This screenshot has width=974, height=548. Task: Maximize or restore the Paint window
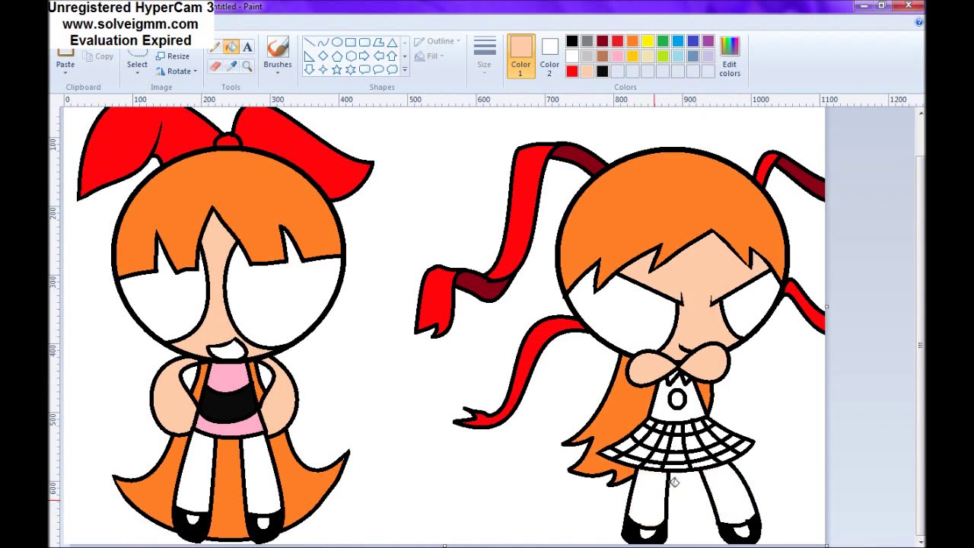pyautogui.click(x=881, y=6)
